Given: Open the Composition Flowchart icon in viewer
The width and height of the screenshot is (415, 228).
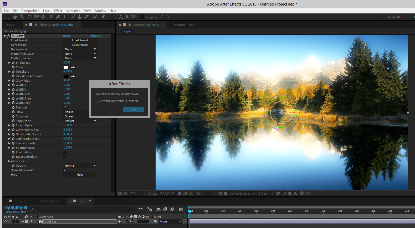Looking at the screenshot, I should (295, 193).
